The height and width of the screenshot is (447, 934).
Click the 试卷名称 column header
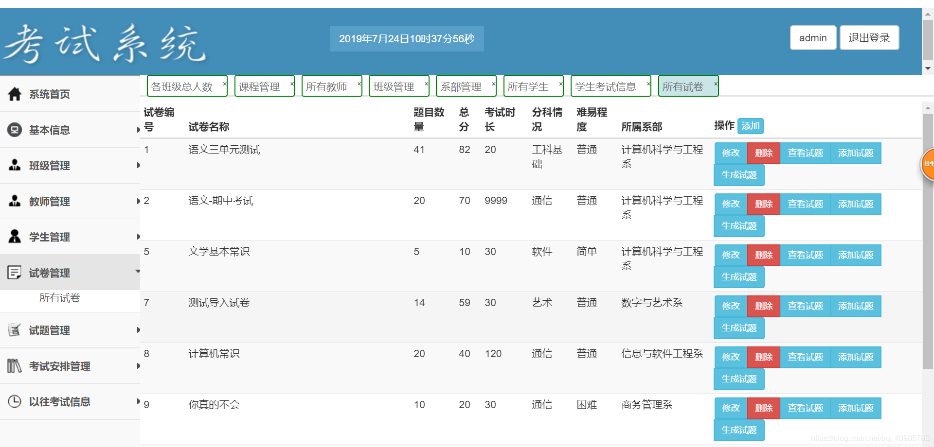pyautogui.click(x=209, y=127)
